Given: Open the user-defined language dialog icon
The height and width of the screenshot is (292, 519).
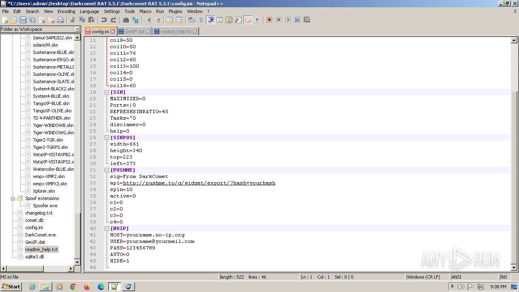Looking at the screenshot, I should (220, 20).
